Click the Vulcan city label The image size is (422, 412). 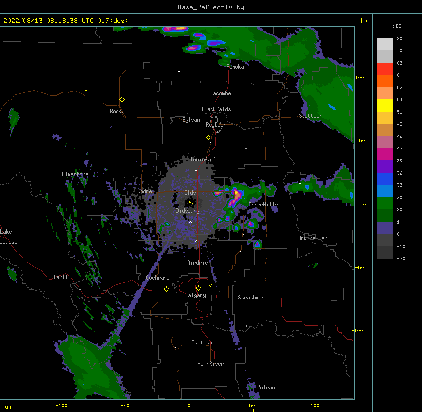point(266,388)
